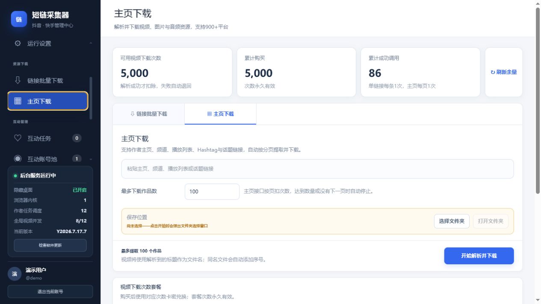This screenshot has height=304, width=541.
Task: Click the 最多提取 100 个作品 text
Action: click(x=141, y=251)
